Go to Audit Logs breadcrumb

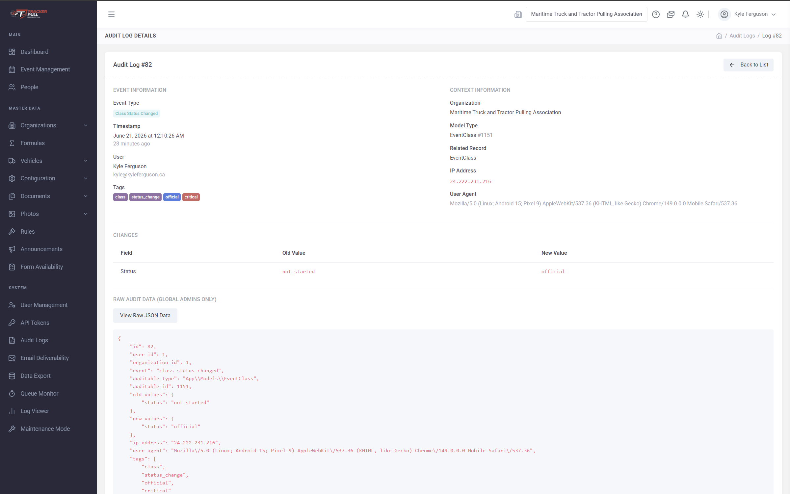(x=742, y=36)
